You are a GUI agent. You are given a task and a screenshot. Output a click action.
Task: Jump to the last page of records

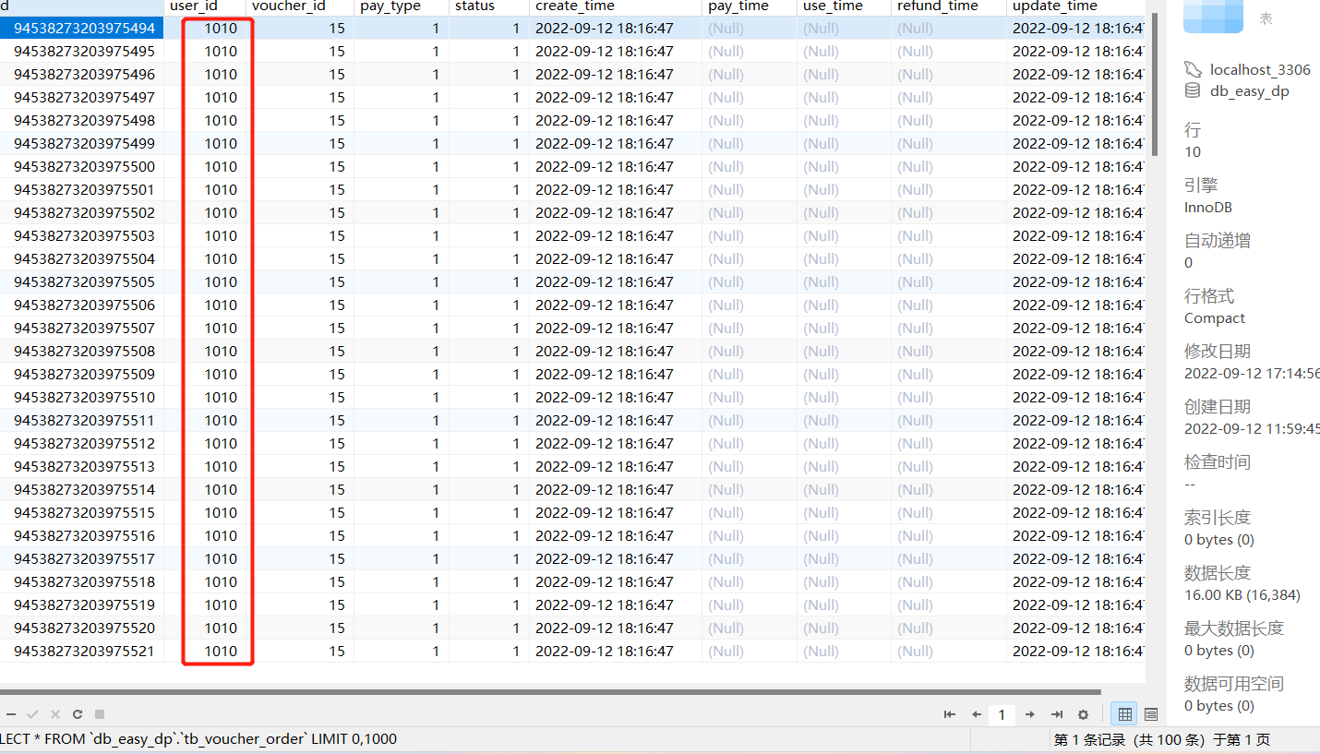point(1057,714)
